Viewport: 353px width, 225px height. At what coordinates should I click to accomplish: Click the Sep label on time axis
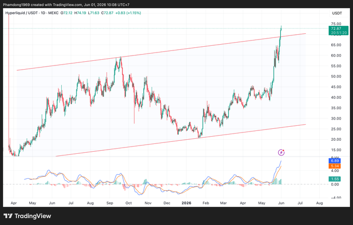[110, 203]
